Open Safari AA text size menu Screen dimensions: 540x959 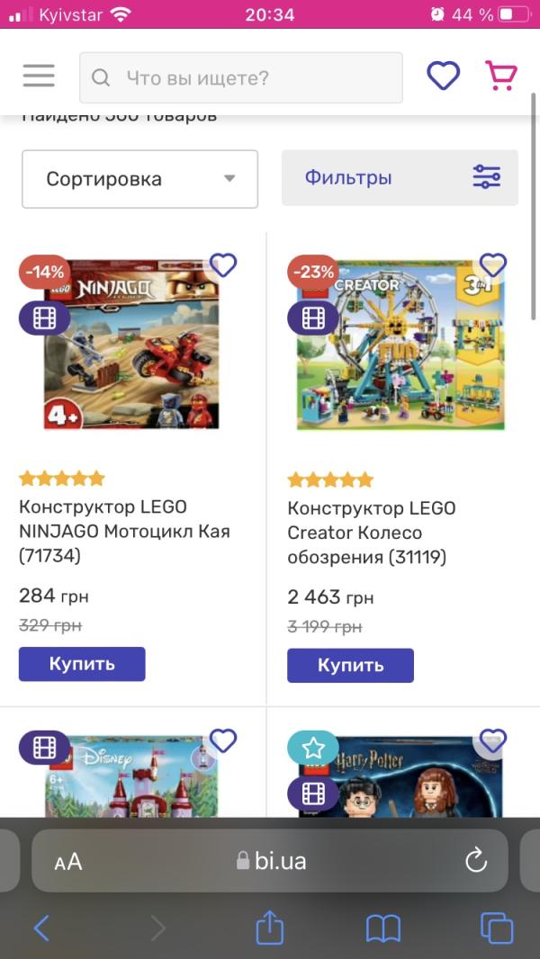pyautogui.click(x=68, y=862)
